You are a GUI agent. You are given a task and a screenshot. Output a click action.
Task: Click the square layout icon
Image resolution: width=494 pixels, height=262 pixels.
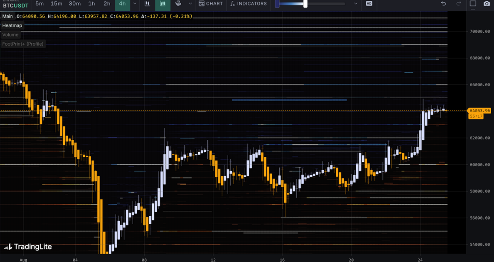tap(473, 4)
